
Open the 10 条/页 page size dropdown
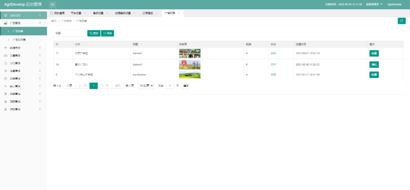coord(146,86)
